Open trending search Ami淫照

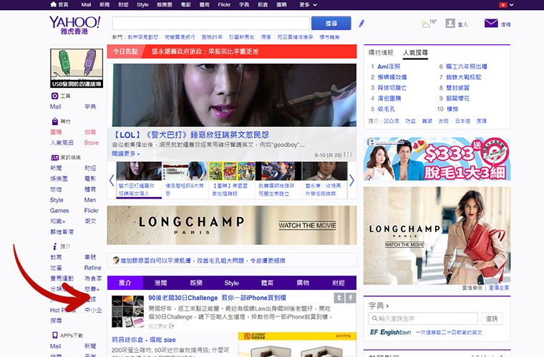pos(389,66)
